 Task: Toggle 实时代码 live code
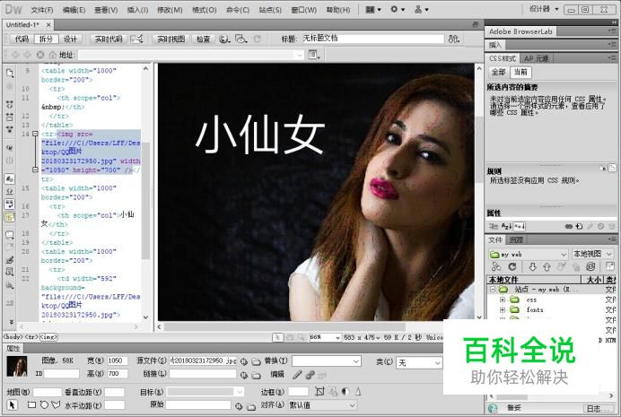[108, 39]
